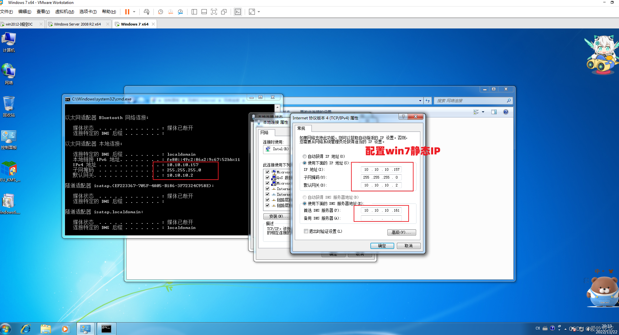The width and height of the screenshot is (619, 335).
Task: Click the stretch guest display icon
Action: [x=252, y=12]
